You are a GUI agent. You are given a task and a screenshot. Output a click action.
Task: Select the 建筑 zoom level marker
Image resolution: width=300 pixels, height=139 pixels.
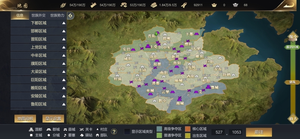coord(292,82)
